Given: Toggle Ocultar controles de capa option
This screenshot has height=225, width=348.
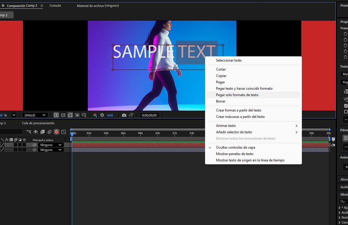Looking at the screenshot, I should [x=235, y=147].
